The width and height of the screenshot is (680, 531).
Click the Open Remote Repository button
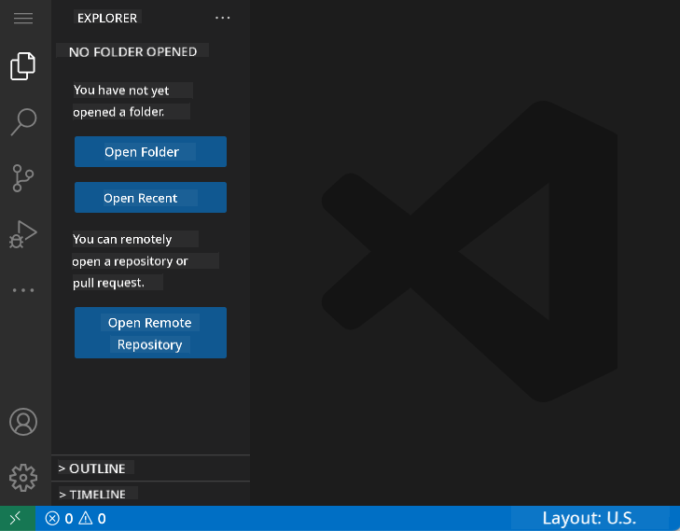point(150,333)
